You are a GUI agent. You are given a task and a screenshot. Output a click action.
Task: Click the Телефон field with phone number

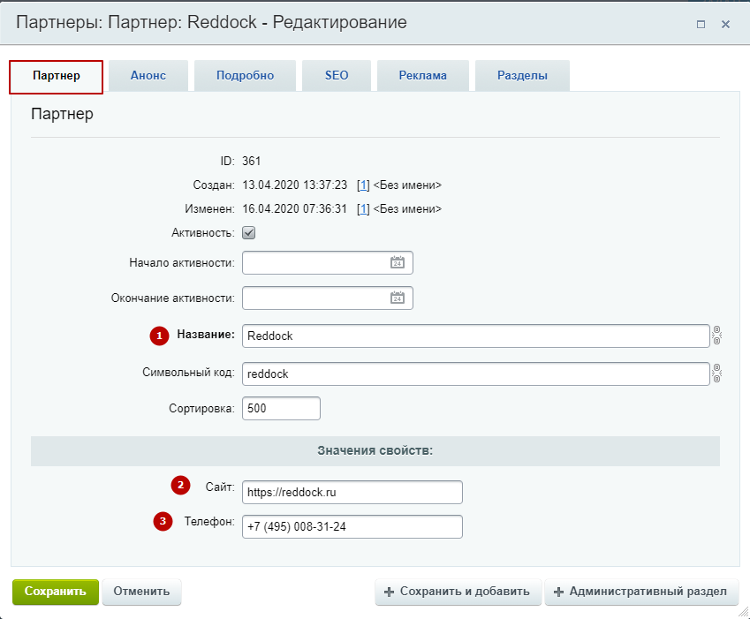click(352, 527)
